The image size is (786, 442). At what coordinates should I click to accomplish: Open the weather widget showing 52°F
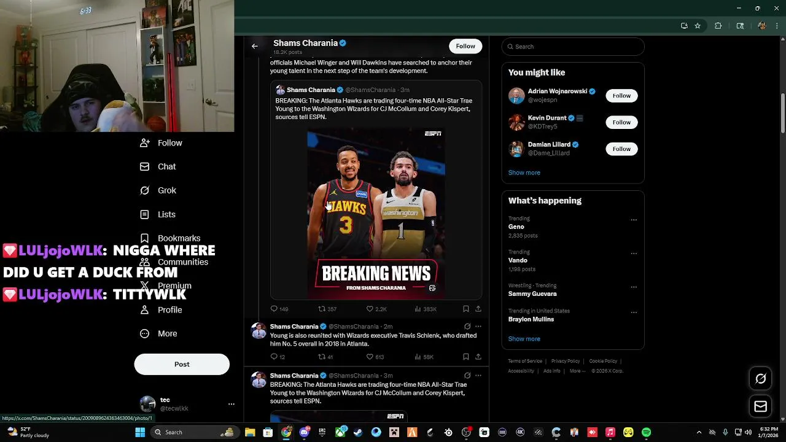pyautogui.click(x=27, y=432)
